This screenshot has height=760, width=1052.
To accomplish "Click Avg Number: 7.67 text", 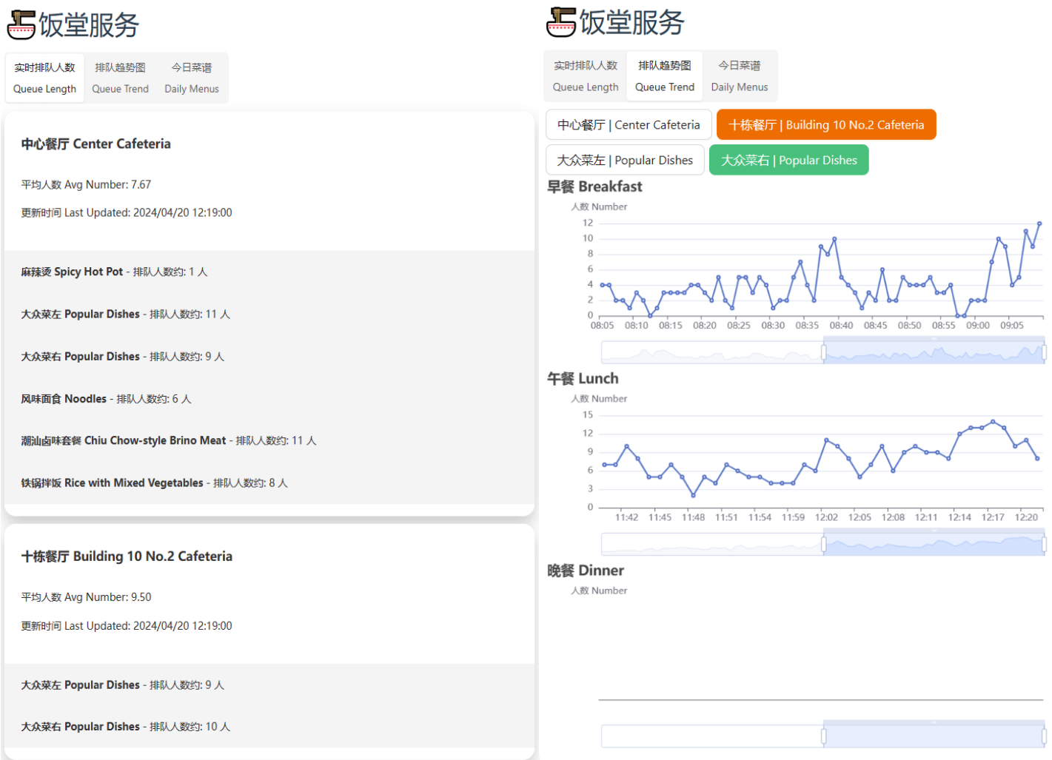I will click(86, 185).
